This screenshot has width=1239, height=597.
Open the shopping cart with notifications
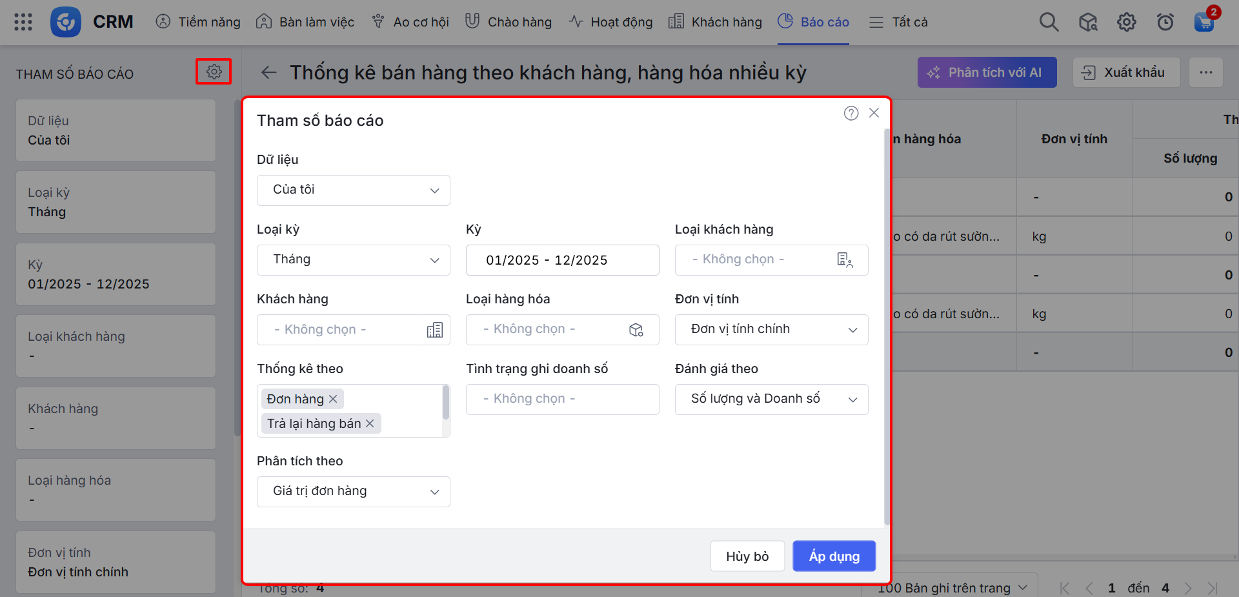click(x=1204, y=23)
